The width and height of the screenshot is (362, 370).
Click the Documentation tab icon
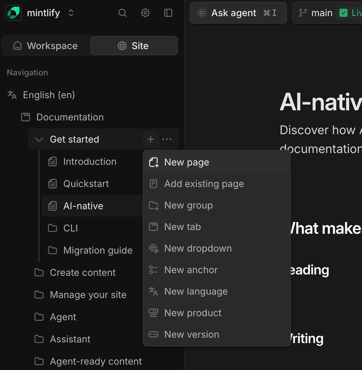click(x=26, y=117)
